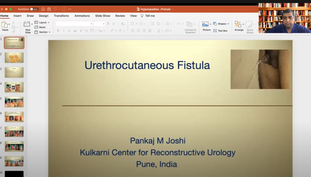Clear all text formatting
This screenshot has height=177, width=311.
click(123, 24)
